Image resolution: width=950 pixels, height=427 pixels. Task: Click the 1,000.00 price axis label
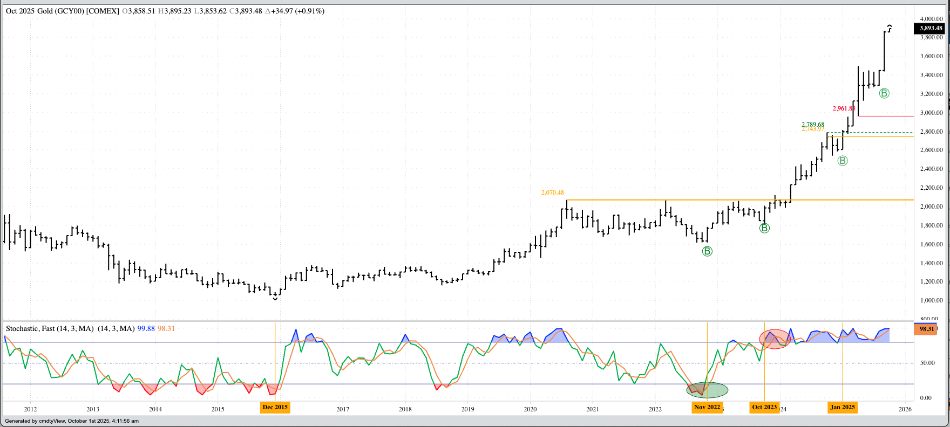tap(932, 300)
